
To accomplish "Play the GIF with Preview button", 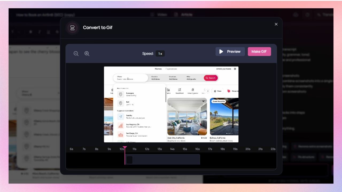I will (230, 51).
